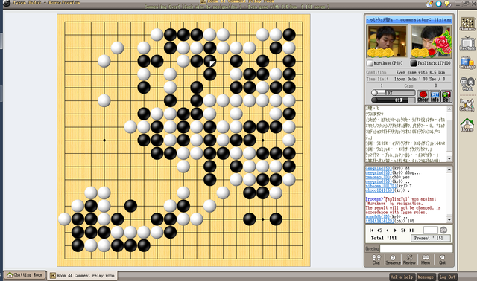477x281 pixels.
Task: Open the Club icon in sidebar
Action: [x=467, y=83]
